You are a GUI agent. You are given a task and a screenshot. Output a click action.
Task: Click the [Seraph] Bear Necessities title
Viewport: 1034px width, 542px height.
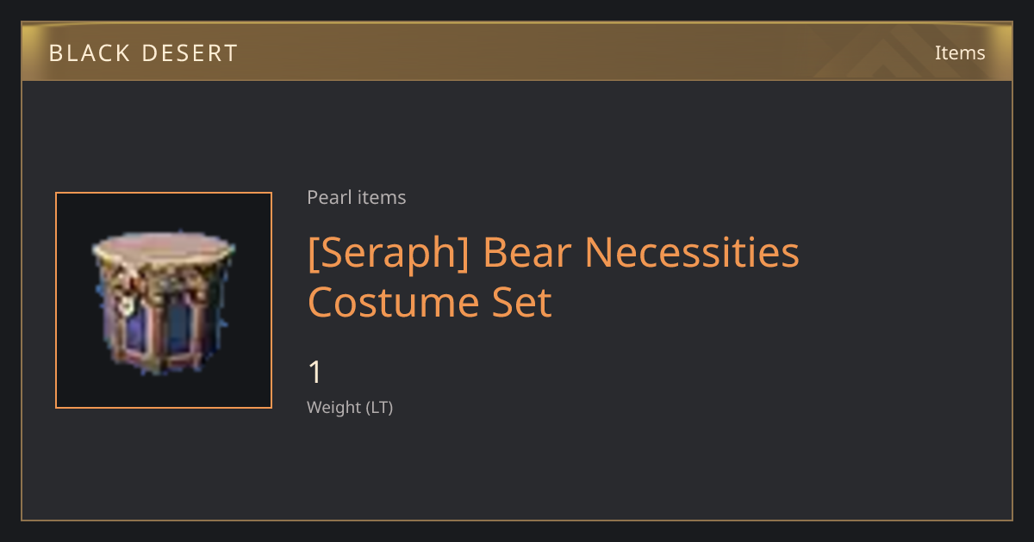pyautogui.click(x=554, y=252)
